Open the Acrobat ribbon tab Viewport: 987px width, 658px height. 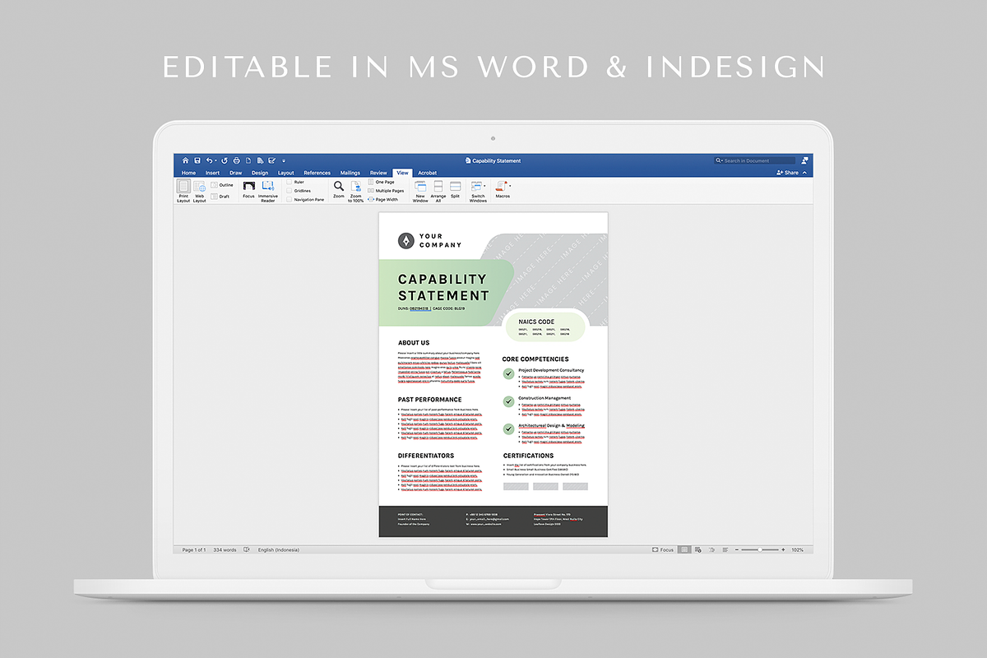click(427, 173)
